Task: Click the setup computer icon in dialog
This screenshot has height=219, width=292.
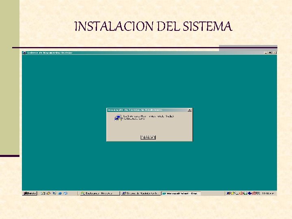Action: tap(118, 118)
